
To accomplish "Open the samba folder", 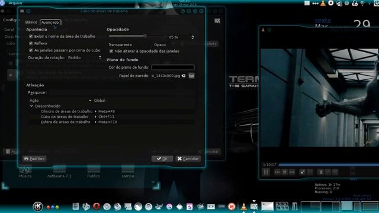I will [128, 172].
